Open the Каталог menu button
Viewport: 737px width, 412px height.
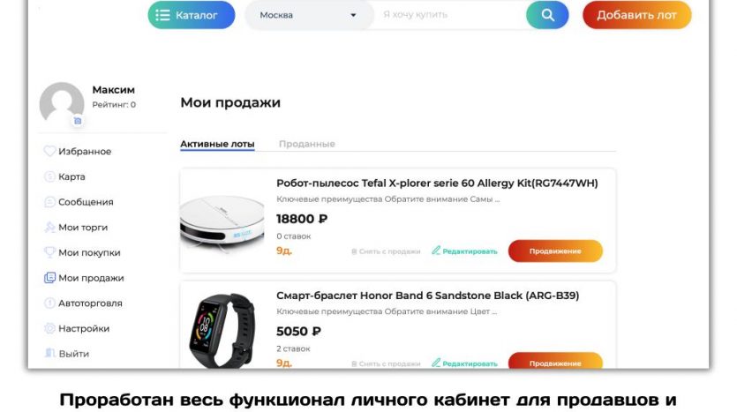(x=192, y=15)
